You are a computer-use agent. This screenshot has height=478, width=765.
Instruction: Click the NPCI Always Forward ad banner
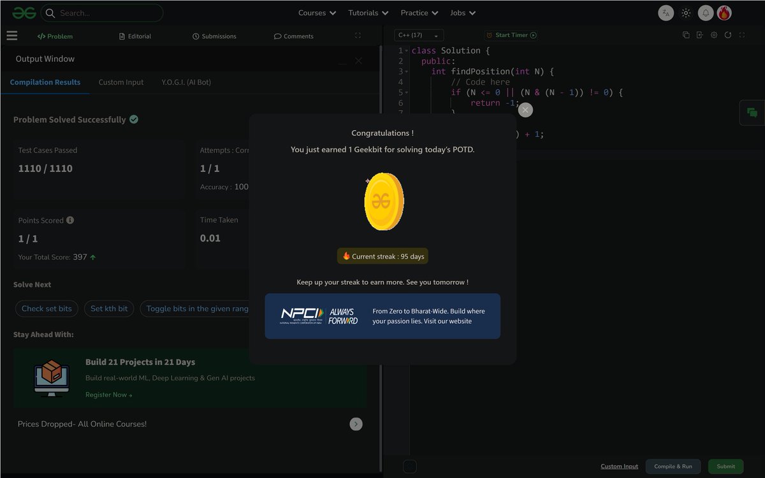pyautogui.click(x=382, y=316)
